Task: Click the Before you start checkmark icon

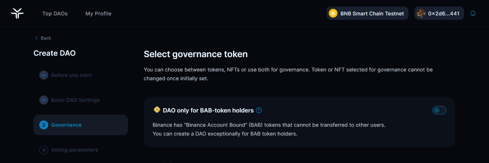Action: [44, 75]
